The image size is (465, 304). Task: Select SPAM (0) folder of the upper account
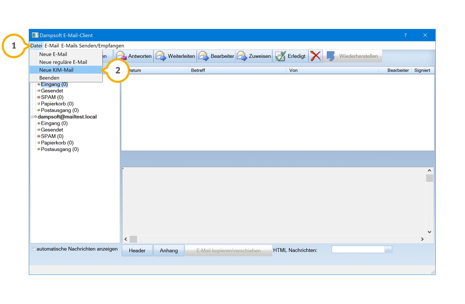[x=52, y=97]
